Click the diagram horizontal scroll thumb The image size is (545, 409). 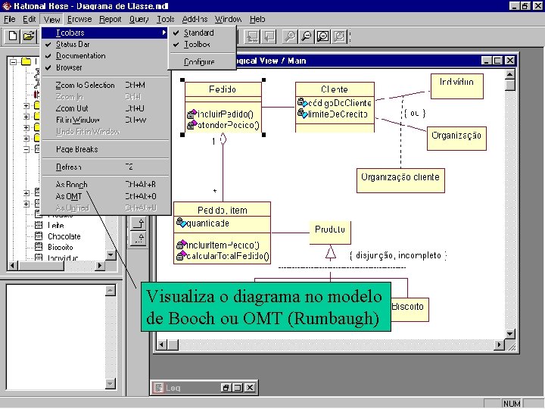173,345
